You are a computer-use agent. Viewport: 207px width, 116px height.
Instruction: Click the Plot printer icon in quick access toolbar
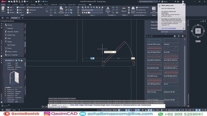(x=25, y=1)
